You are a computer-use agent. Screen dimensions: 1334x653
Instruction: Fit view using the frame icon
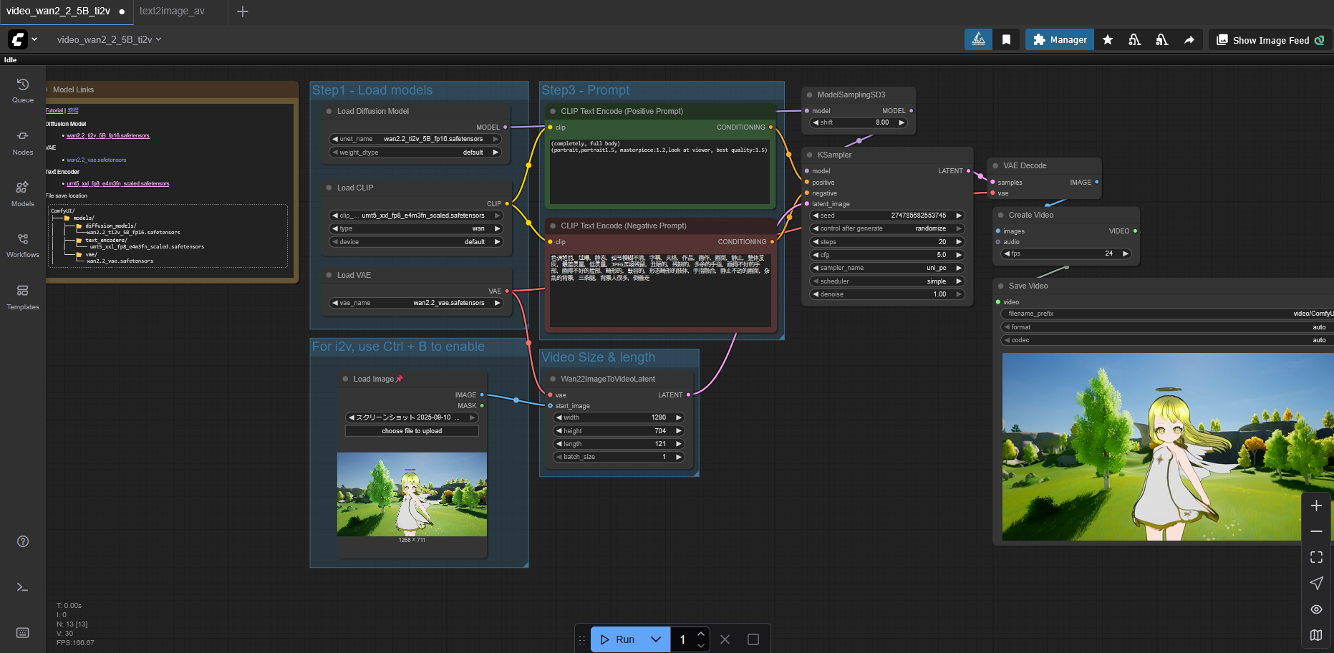point(1316,557)
